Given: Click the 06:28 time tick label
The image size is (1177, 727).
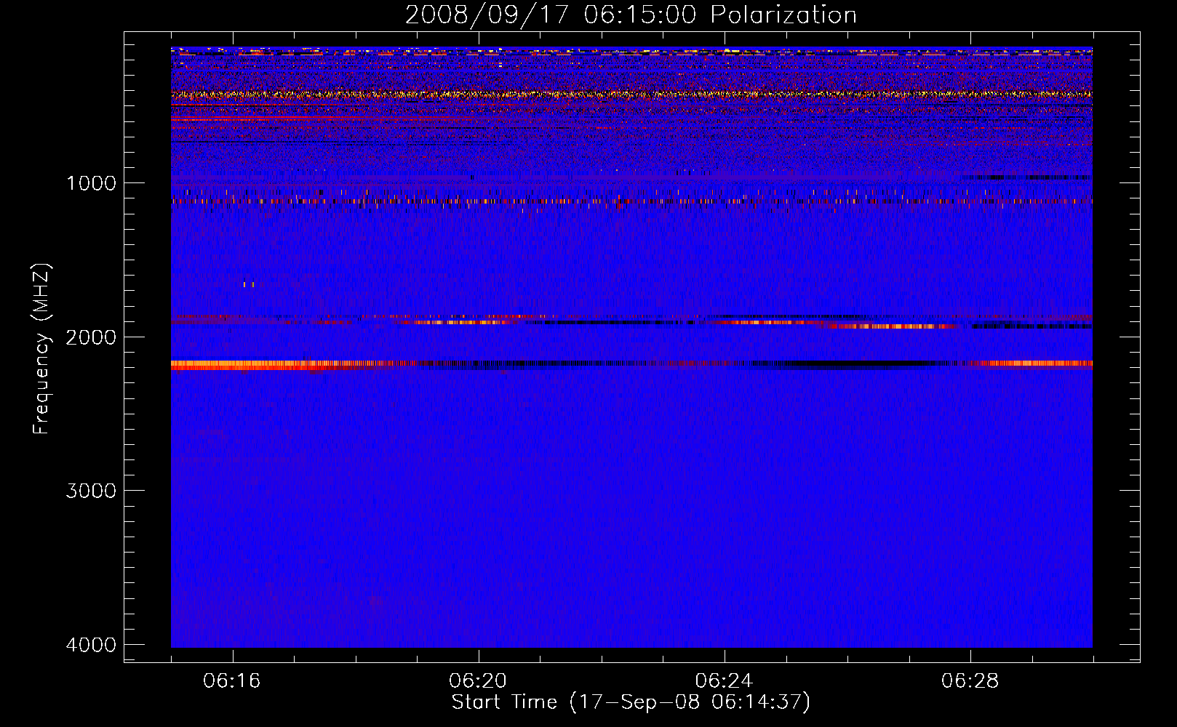Looking at the screenshot, I should pyautogui.click(x=970, y=681).
